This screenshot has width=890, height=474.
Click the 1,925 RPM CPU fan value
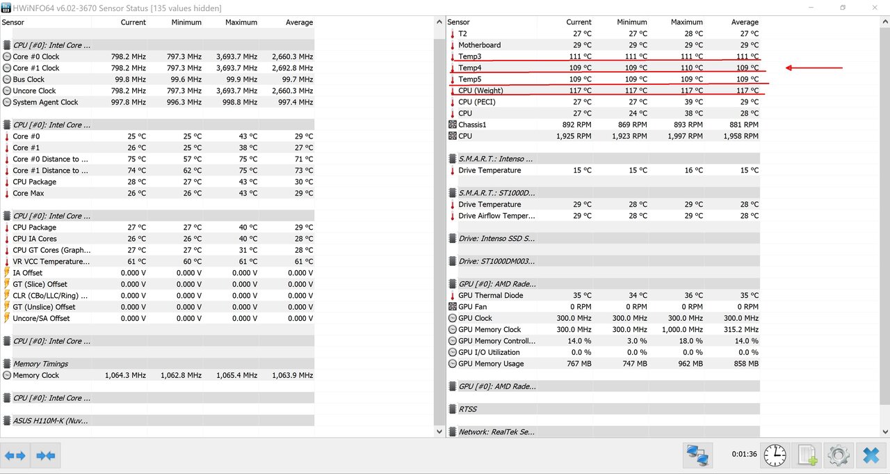pos(574,136)
